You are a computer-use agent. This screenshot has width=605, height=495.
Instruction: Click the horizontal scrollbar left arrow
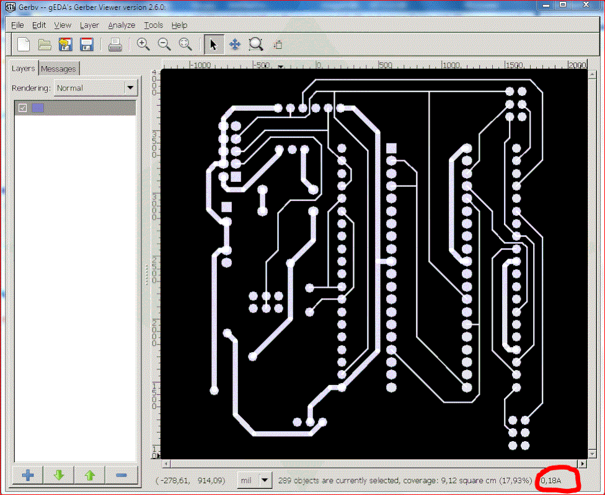166,464
